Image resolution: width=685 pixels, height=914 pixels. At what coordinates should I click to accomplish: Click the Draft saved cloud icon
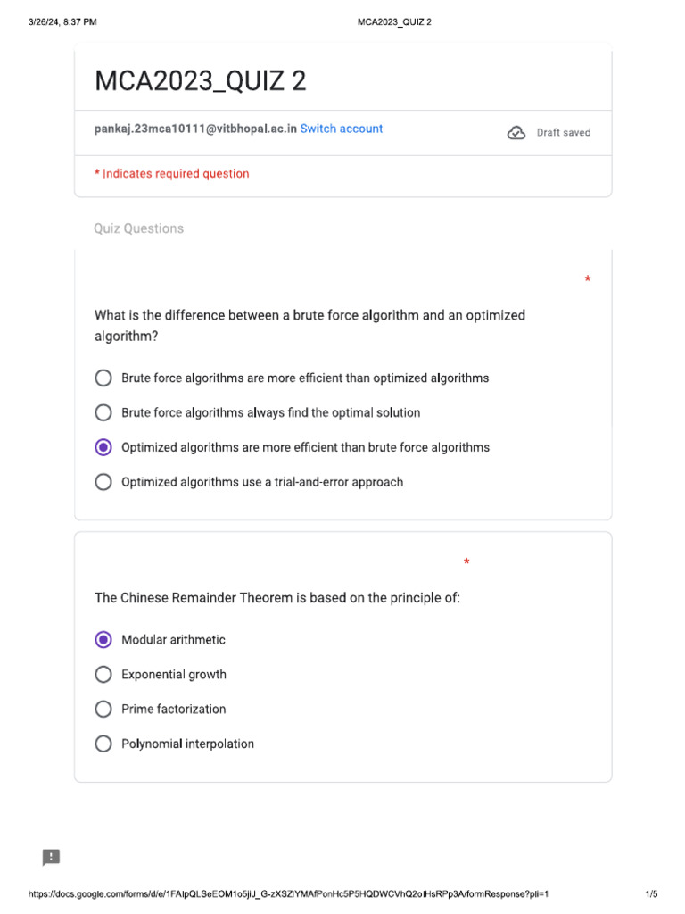[x=516, y=133]
